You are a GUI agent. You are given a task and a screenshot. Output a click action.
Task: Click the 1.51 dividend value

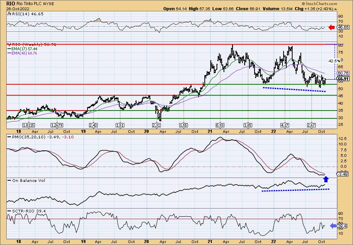[120, 125]
